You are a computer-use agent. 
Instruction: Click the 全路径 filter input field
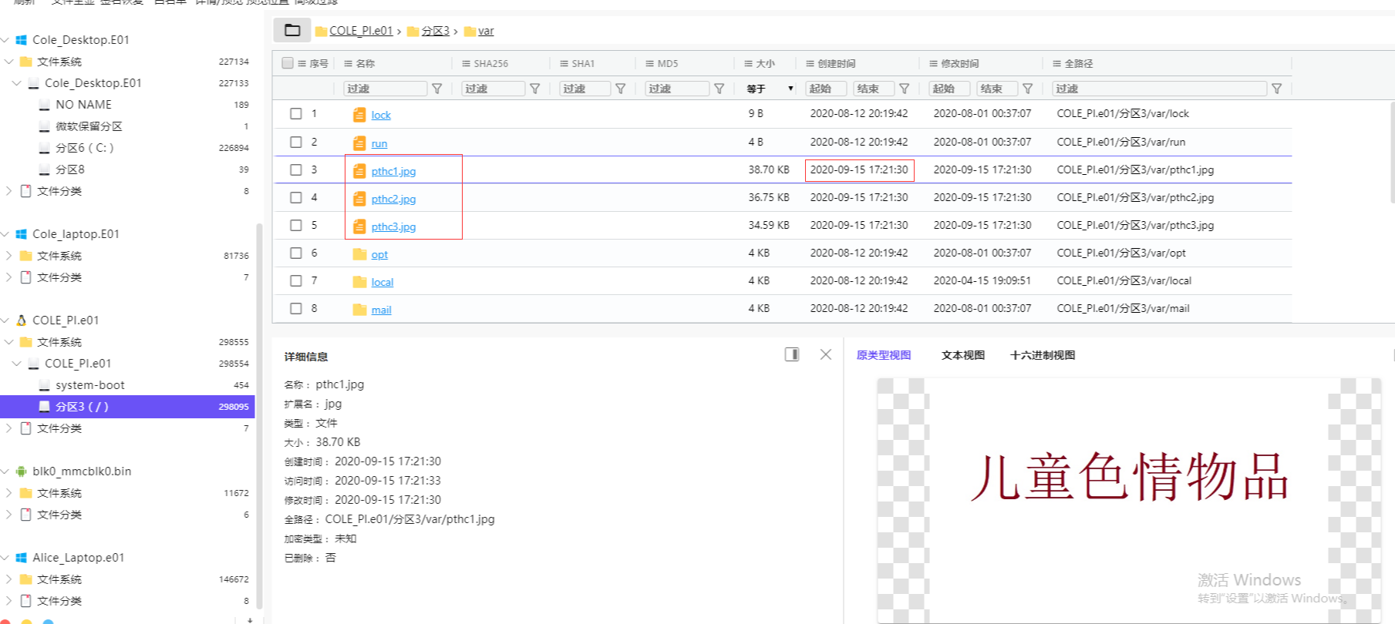(1159, 89)
